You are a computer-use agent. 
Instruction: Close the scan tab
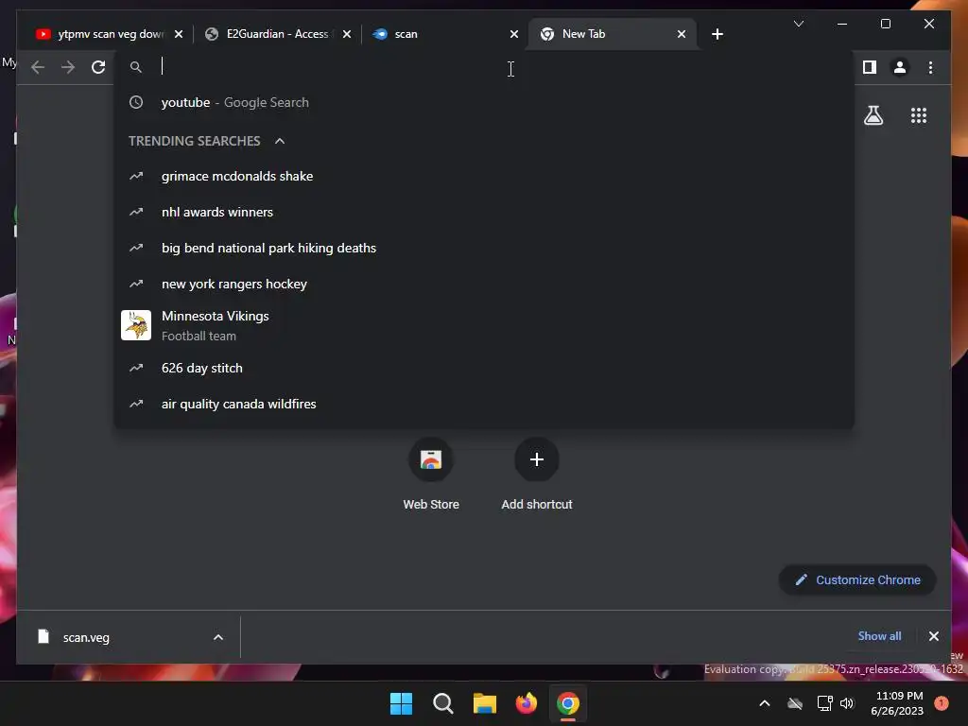click(513, 34)
